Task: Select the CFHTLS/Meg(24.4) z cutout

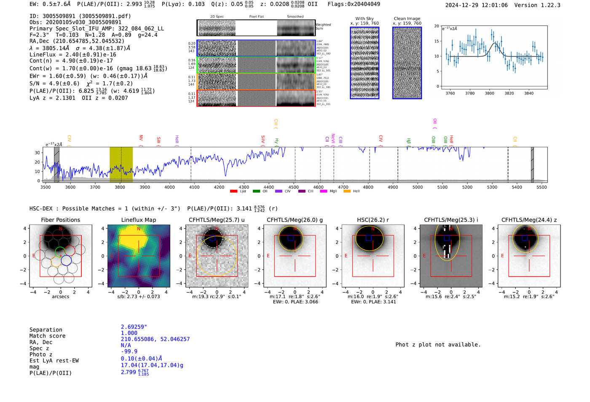Action: click(529, 256)
